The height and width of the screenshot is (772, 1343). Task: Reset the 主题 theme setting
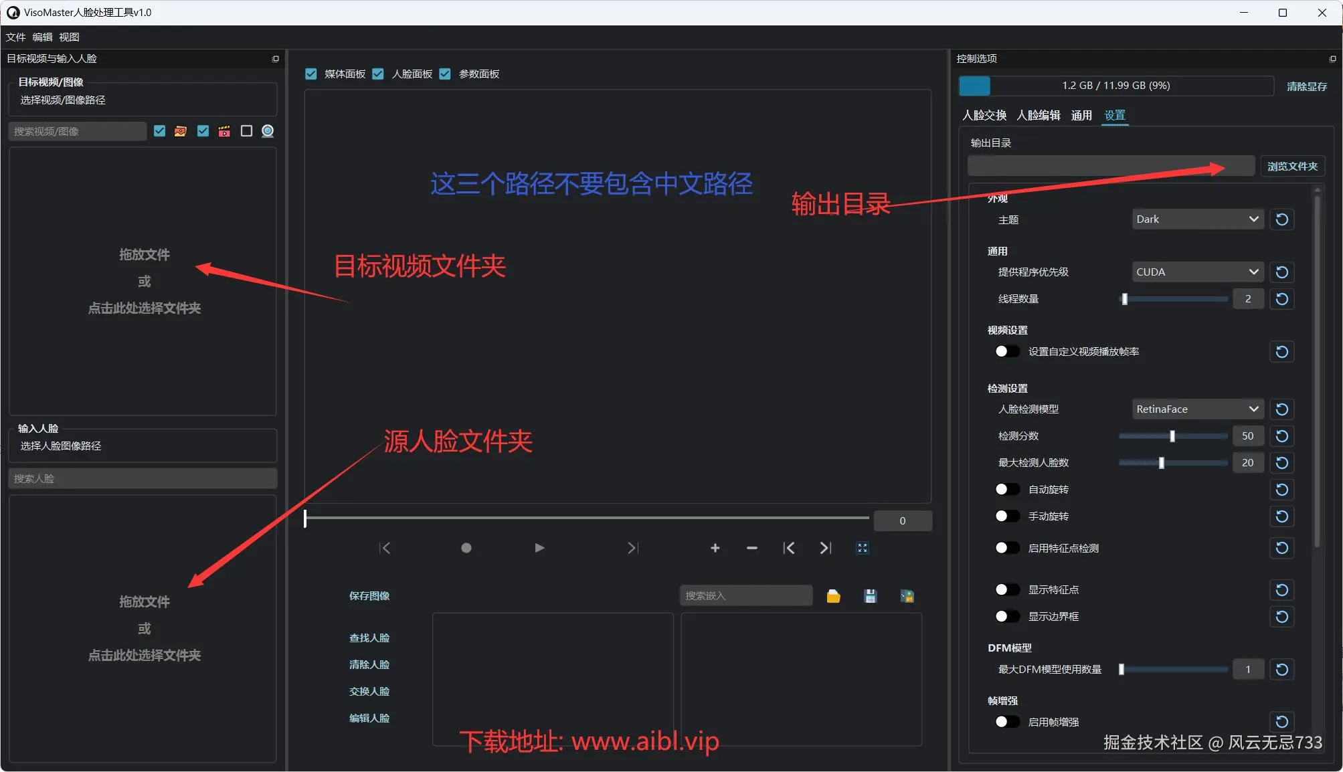pos(1281,219)
